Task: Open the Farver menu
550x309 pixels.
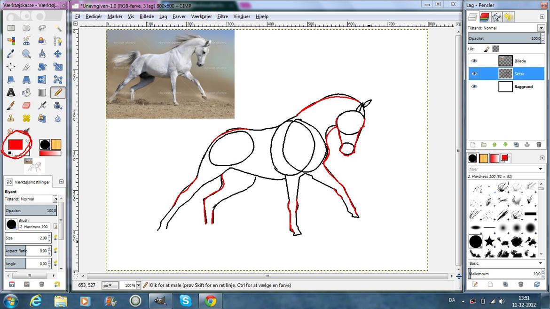Action: (x=179, y=16)
